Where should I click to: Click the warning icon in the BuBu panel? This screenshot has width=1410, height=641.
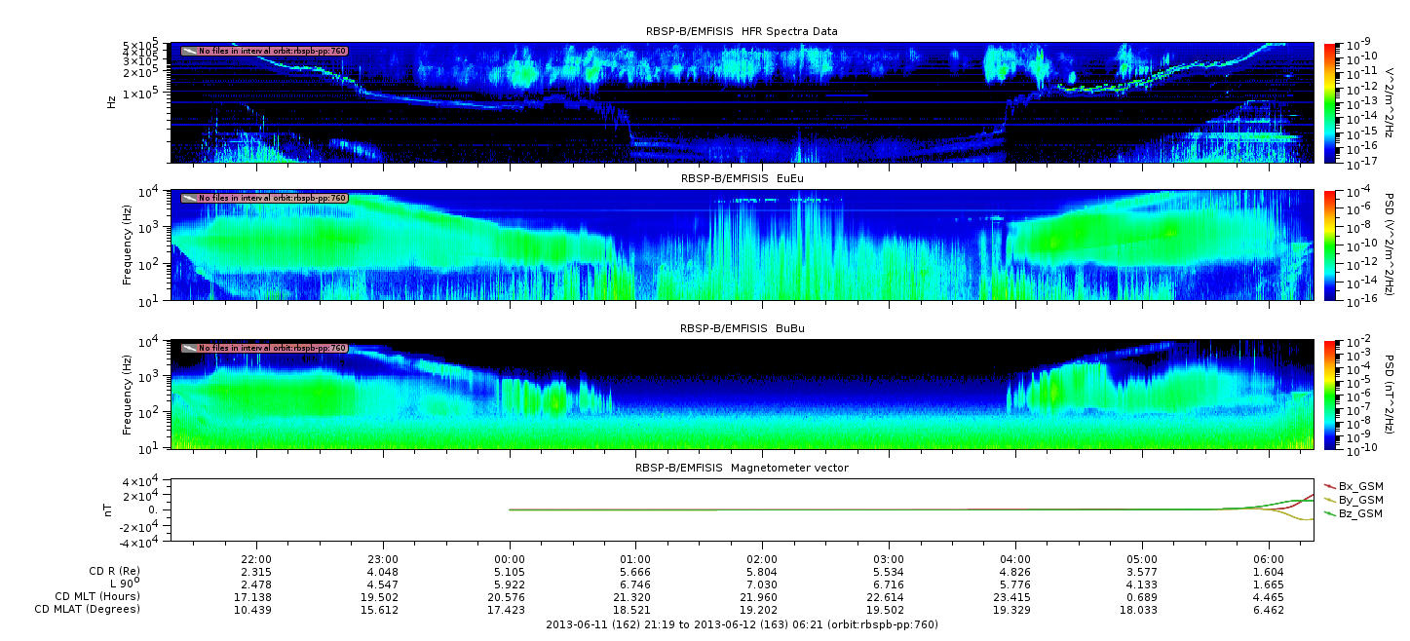pyautogui.click(x=189, y=348)
